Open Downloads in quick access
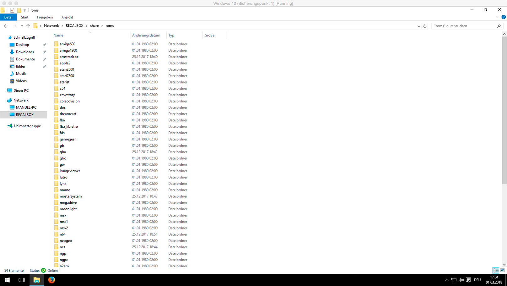Image resolution: width=507 pixels, height=286 pixels. click(25, 52)
